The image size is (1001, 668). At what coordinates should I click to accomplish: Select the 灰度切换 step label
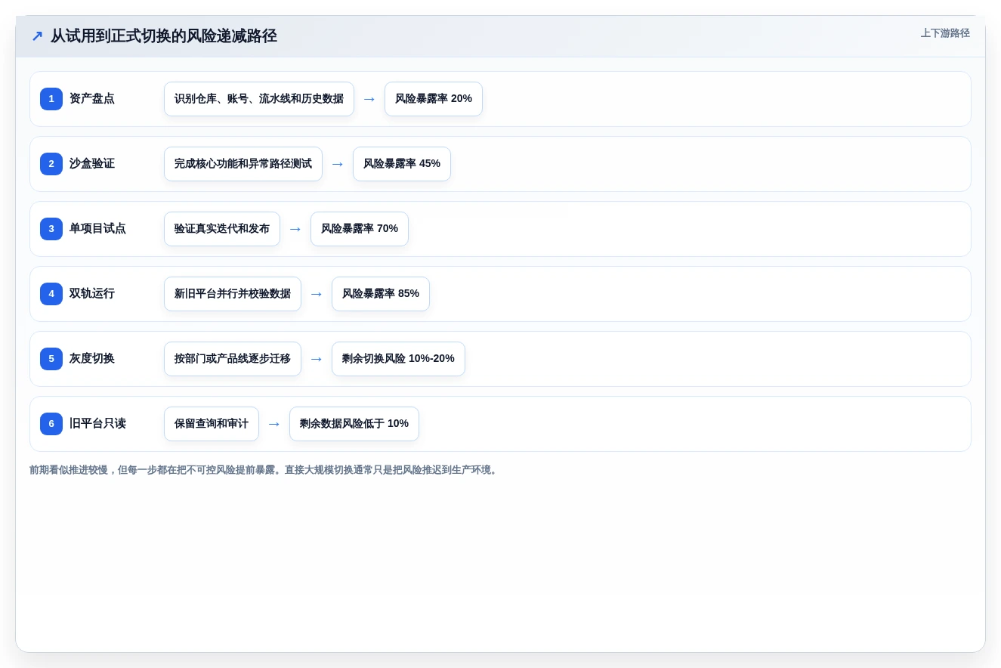92,359
